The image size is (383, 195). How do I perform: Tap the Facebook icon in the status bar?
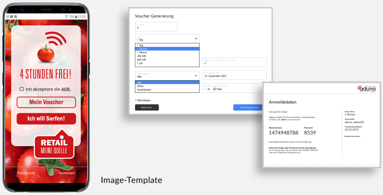(16, 17)
